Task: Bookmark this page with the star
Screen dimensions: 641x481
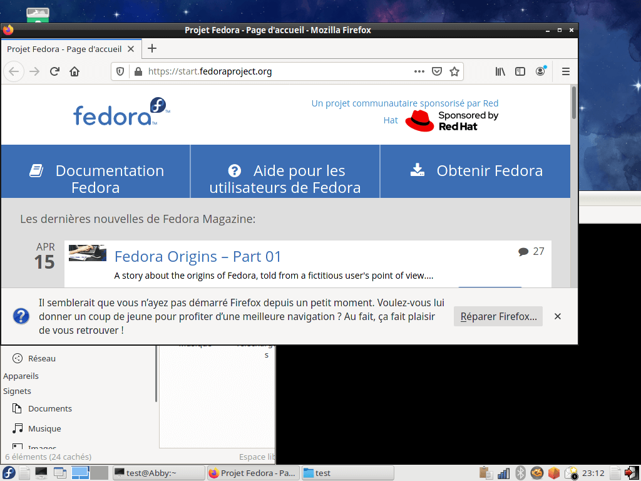Action: (x=454, y=71)
